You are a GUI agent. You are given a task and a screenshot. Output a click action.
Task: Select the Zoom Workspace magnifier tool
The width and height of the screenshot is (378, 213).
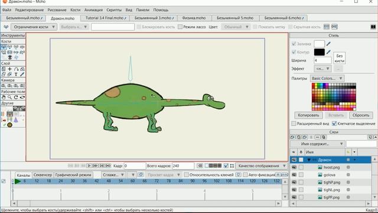click(9, 97)
